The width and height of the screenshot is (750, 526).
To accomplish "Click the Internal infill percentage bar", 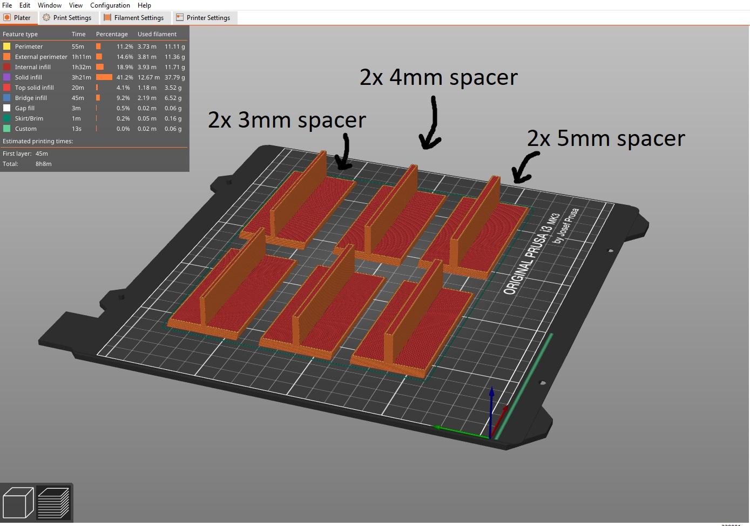I will click(x=100, y=67).
